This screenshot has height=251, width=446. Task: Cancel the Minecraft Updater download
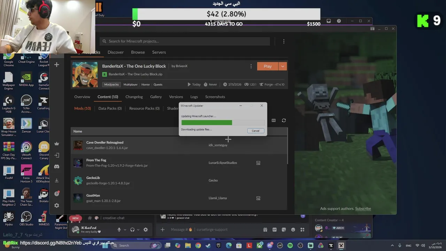pos(255,131)
